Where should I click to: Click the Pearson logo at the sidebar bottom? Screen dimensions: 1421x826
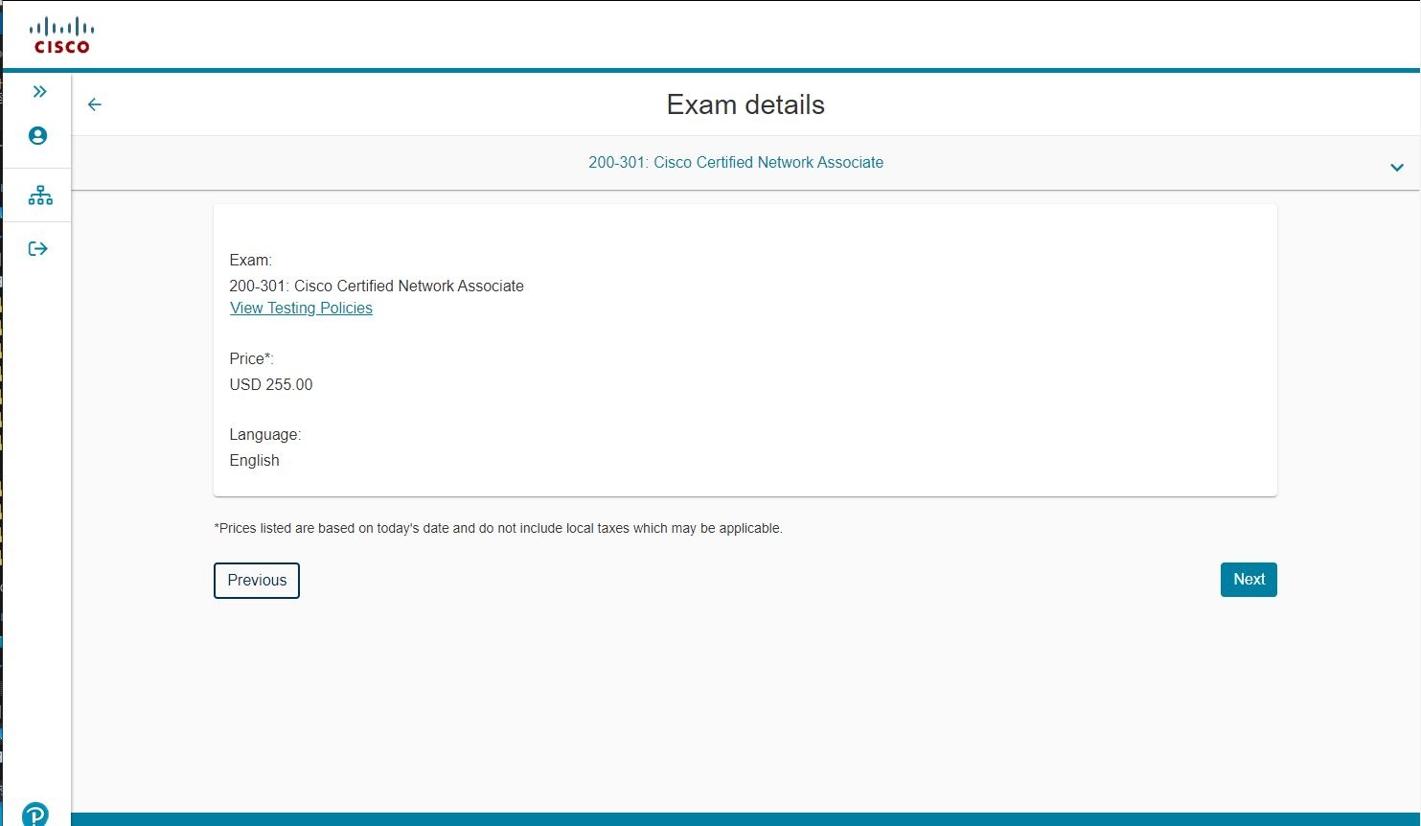(x=35, y=815)
